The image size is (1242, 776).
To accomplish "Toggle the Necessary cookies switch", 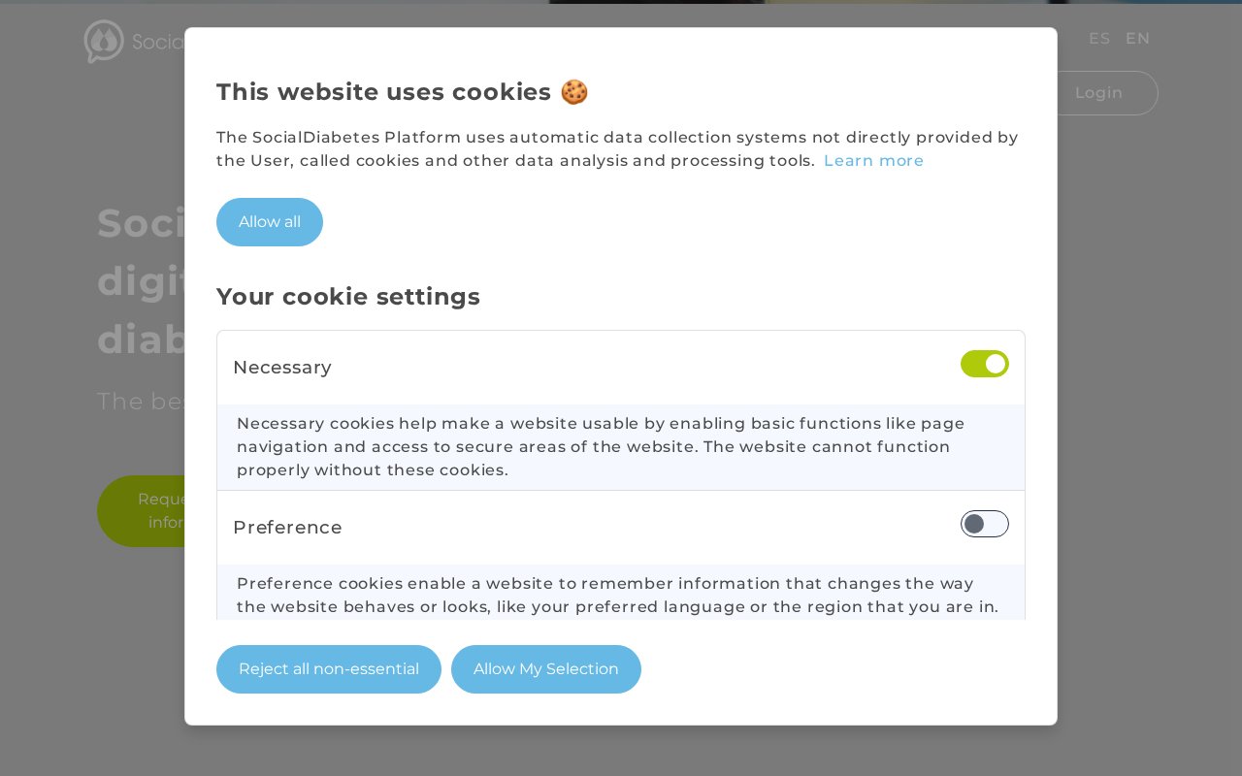I will click(x=985, y=364).
